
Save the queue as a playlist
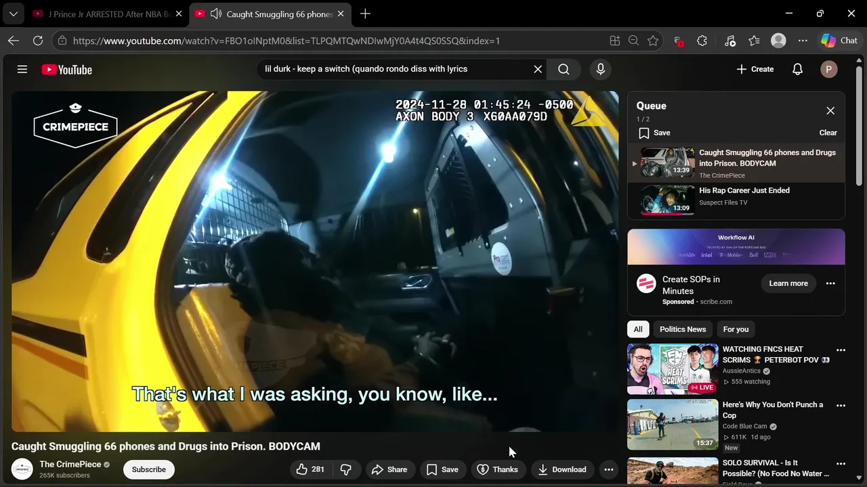pyautogui.click(x=654, y=133)
